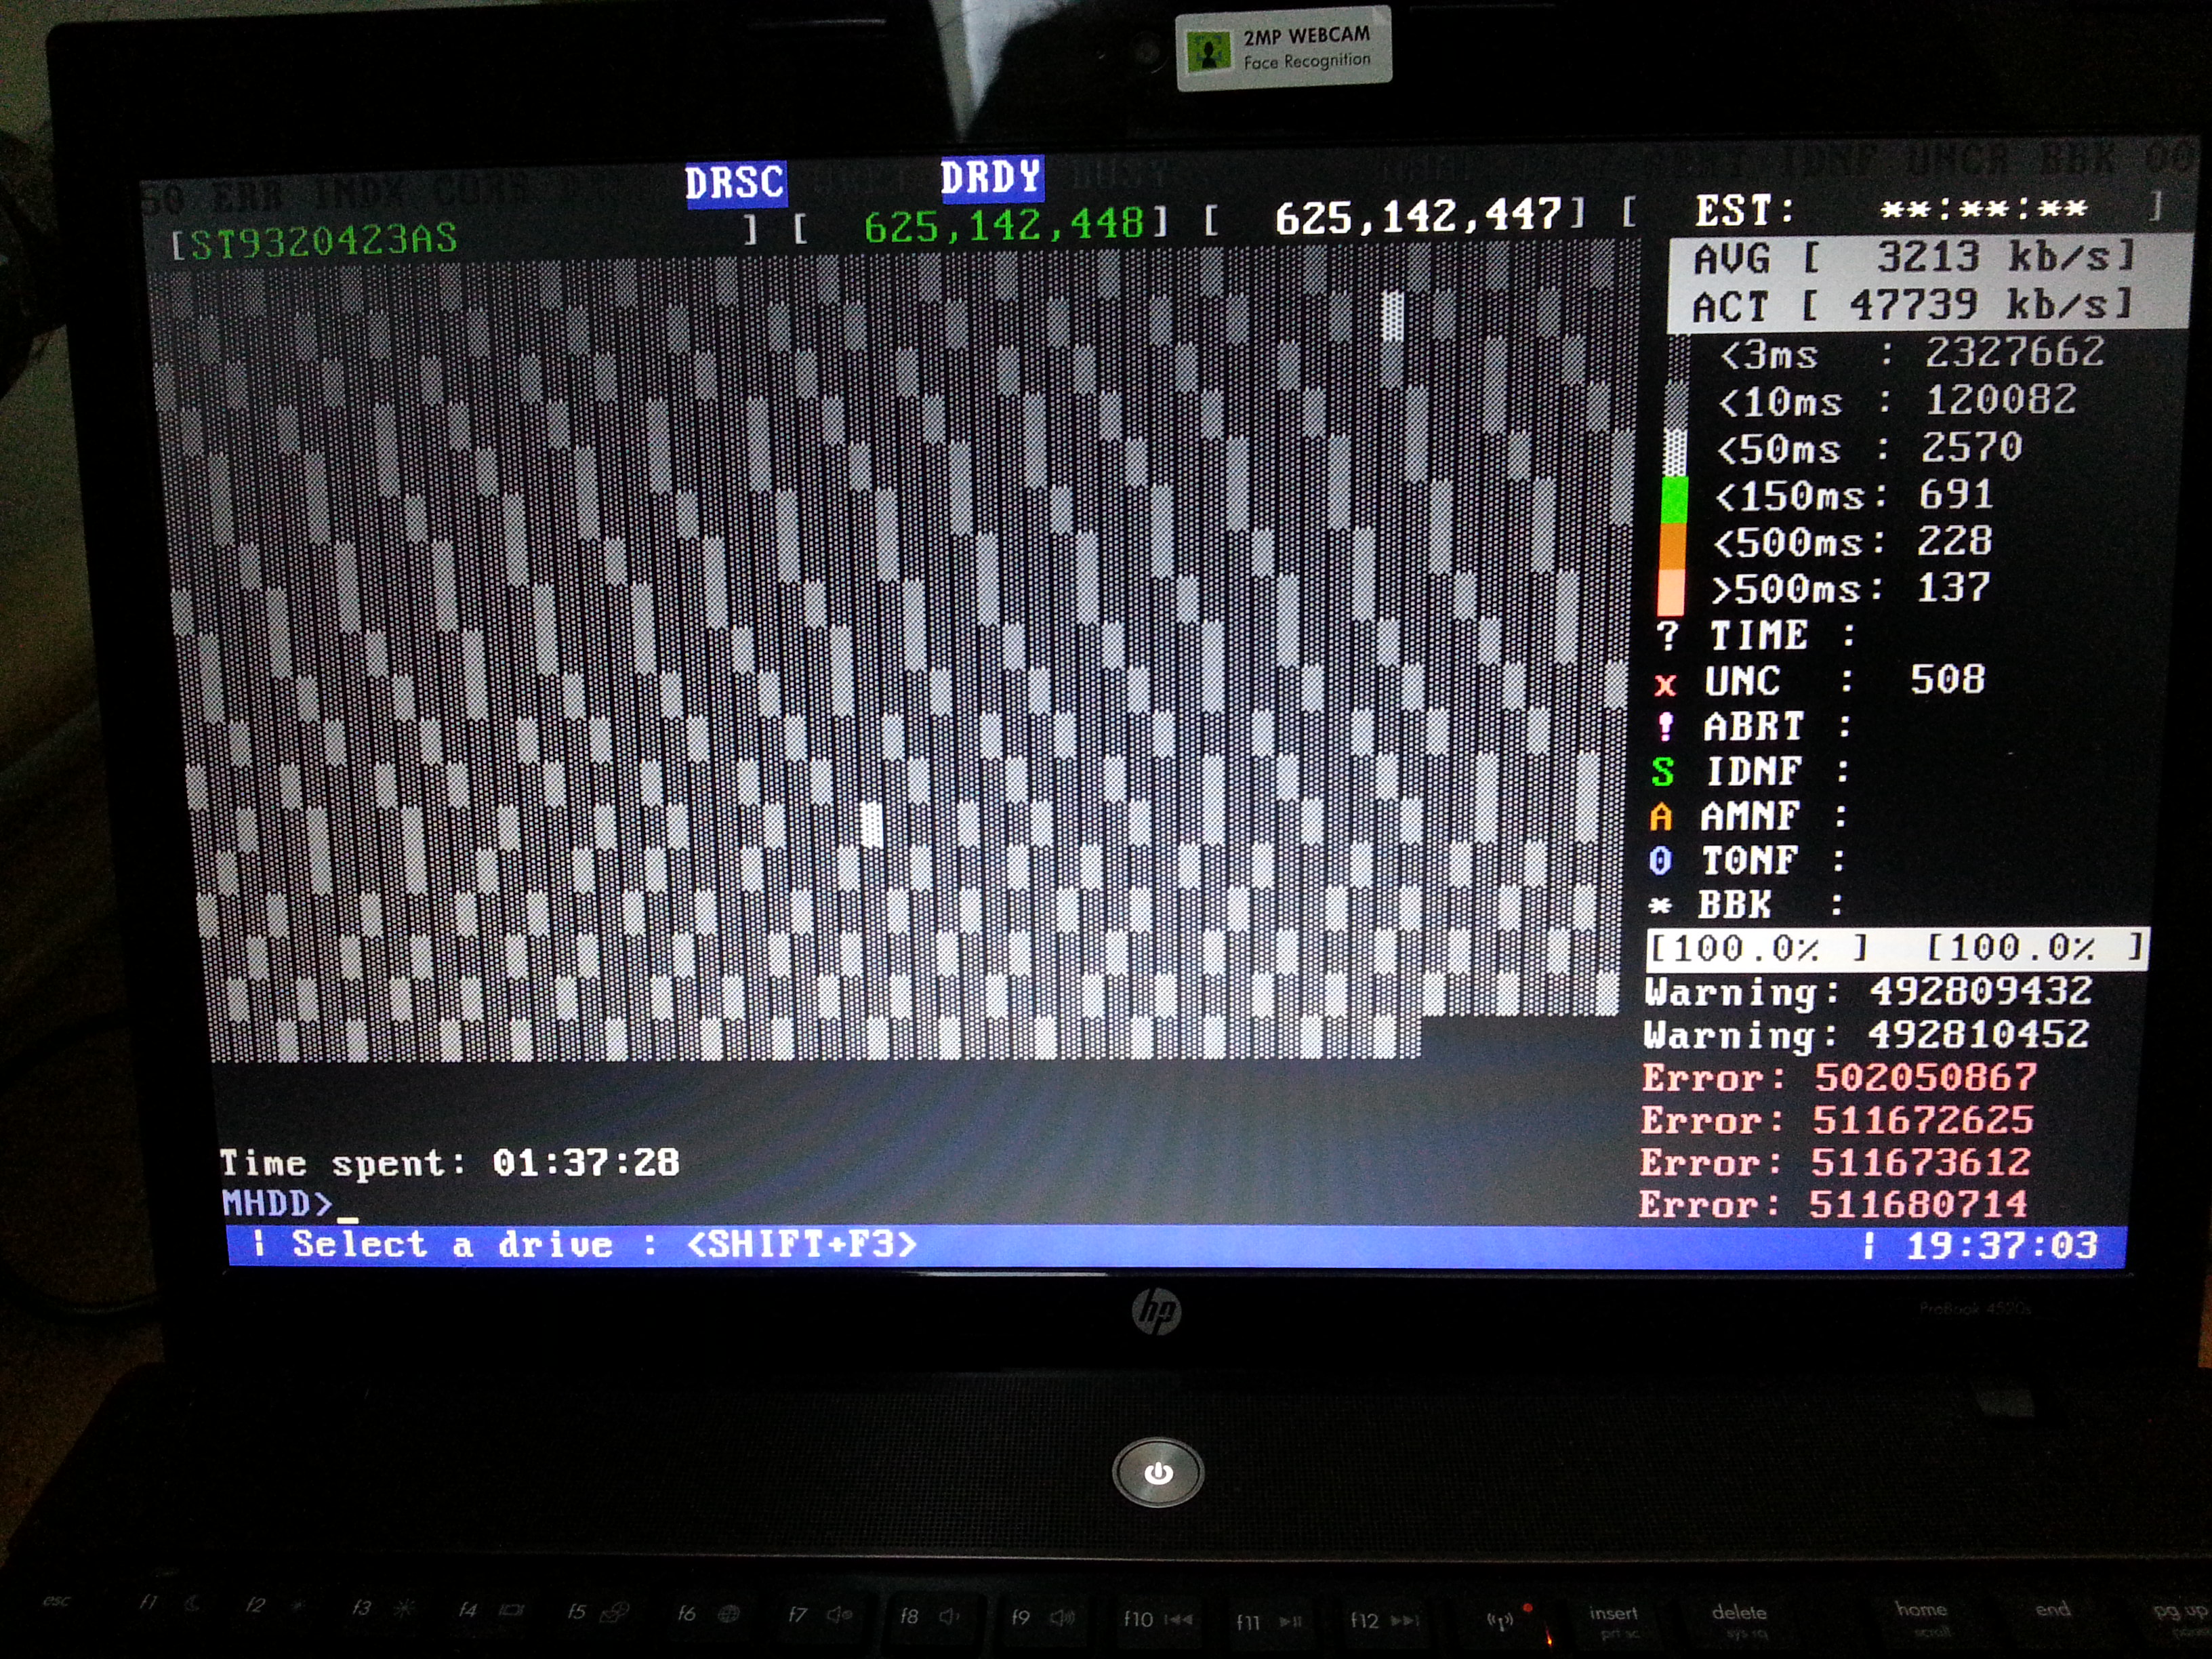Click the <50ms count 2570
Image resolution: width=2212 pixels, height=1659 pixels.
pyautogui.click(x=1971, y=447)
